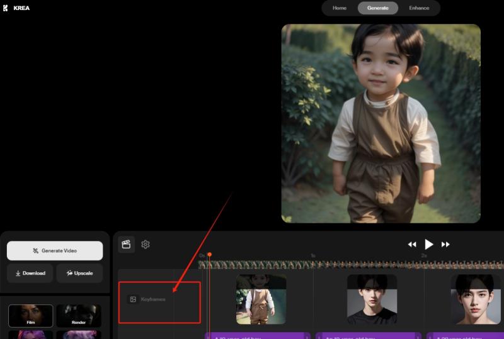The image size is (504, 339).
Task: Download the generated video
Action: (x=30, y=273)
